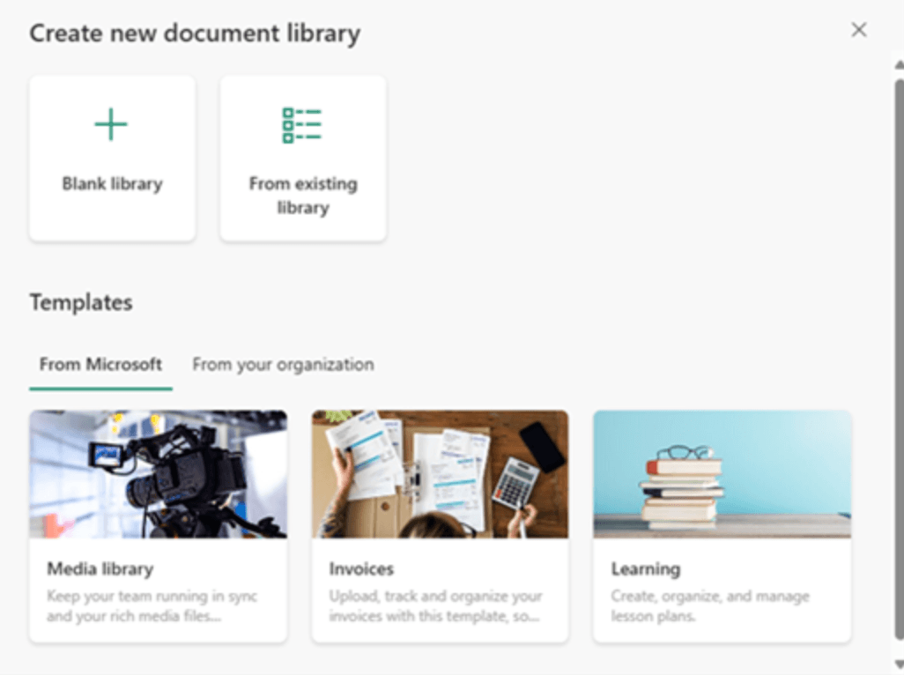Select the Blank library label
This screenshot has height=675, width=904.
click(112, 184)
